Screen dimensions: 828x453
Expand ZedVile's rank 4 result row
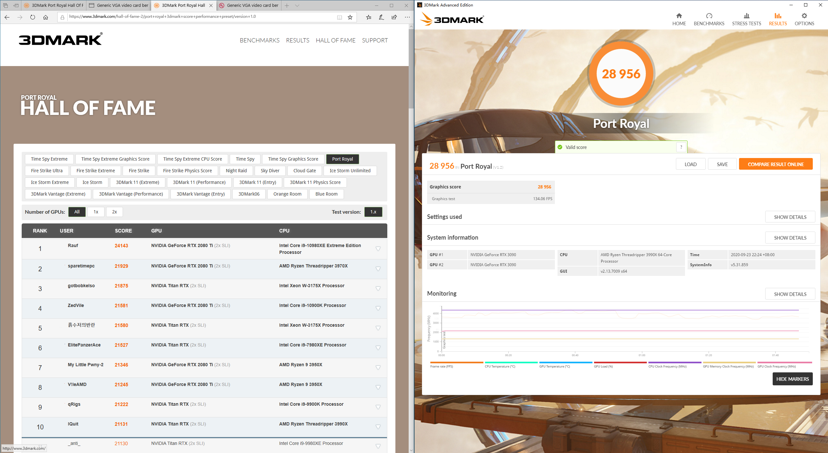(378, 308)
